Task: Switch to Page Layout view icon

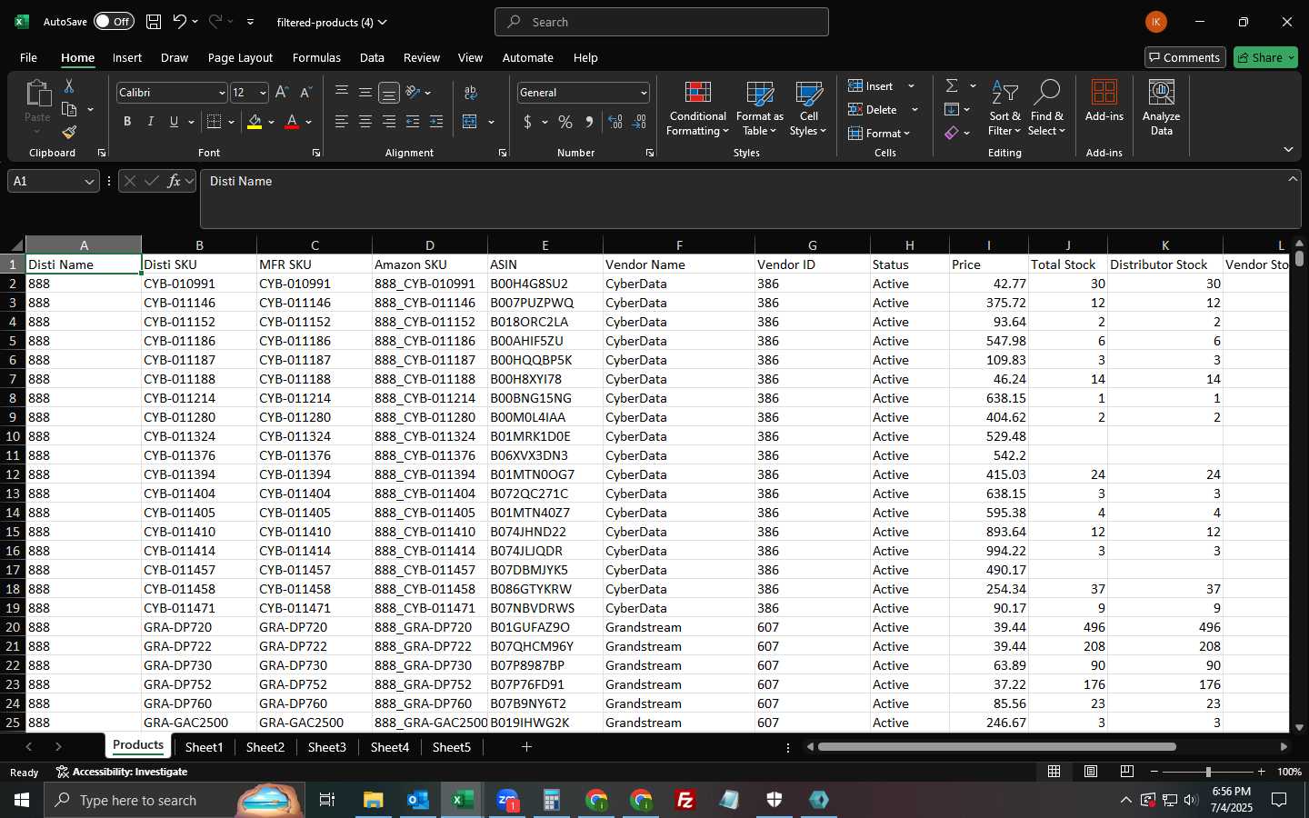Action: tap(1091, 772)
